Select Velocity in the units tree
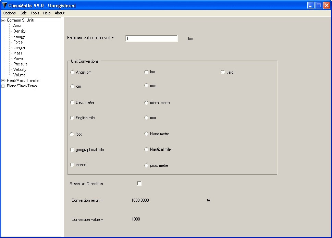The height and width of the screenshot is (238, 332). click(x=20, y=70)
